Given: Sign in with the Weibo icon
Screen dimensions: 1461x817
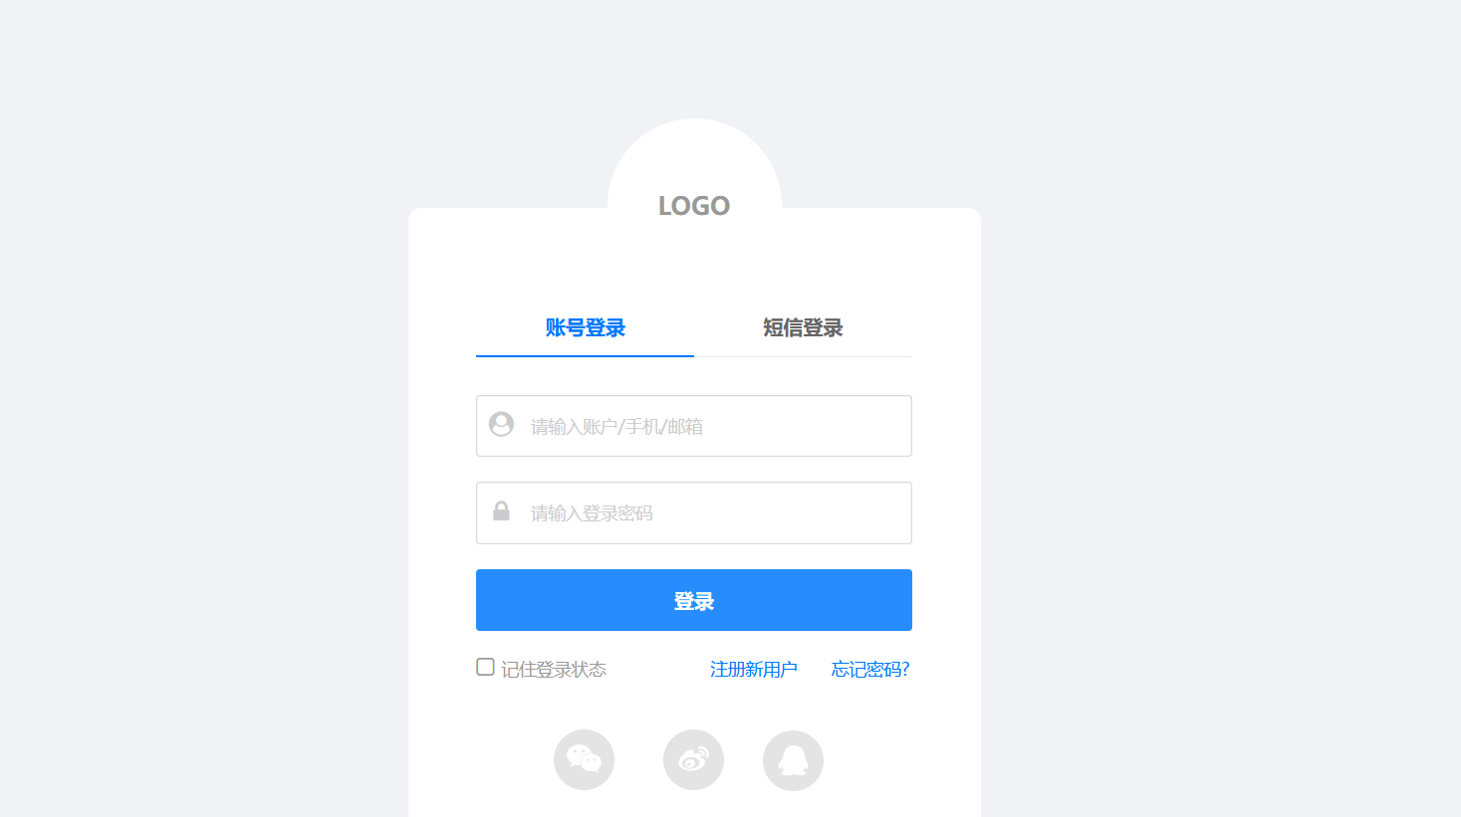Looking at the screenshot, I should click(693, 760).
